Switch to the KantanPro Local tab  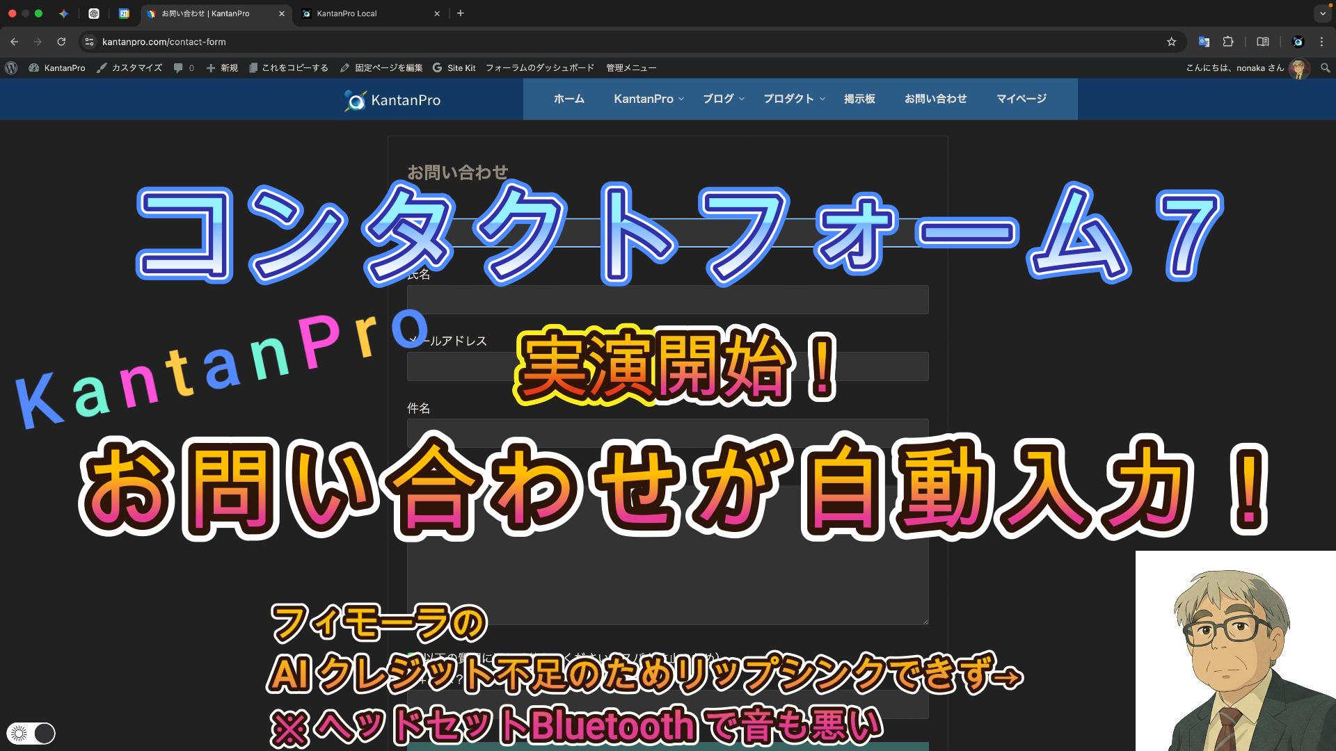tap(347, 13)
